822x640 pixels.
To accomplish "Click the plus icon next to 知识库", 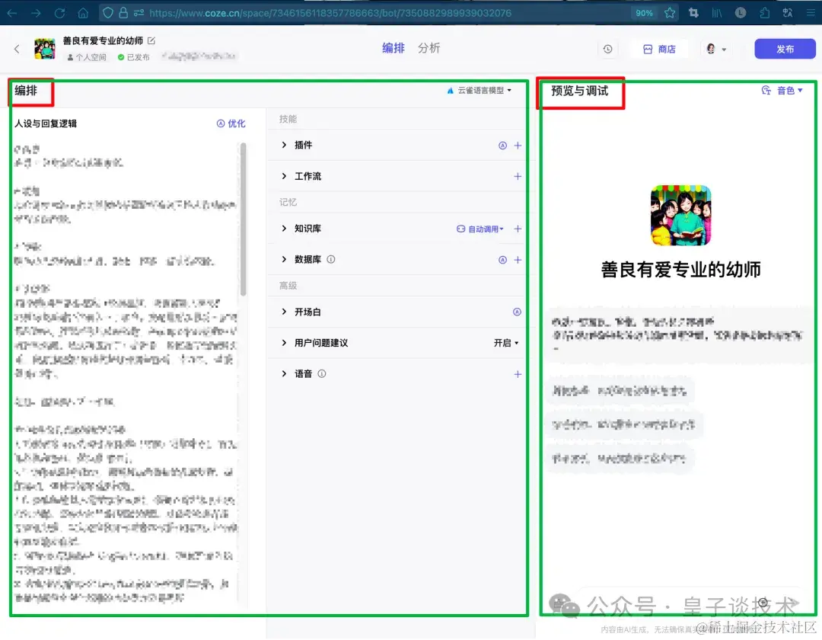I will tap(518, 229).
